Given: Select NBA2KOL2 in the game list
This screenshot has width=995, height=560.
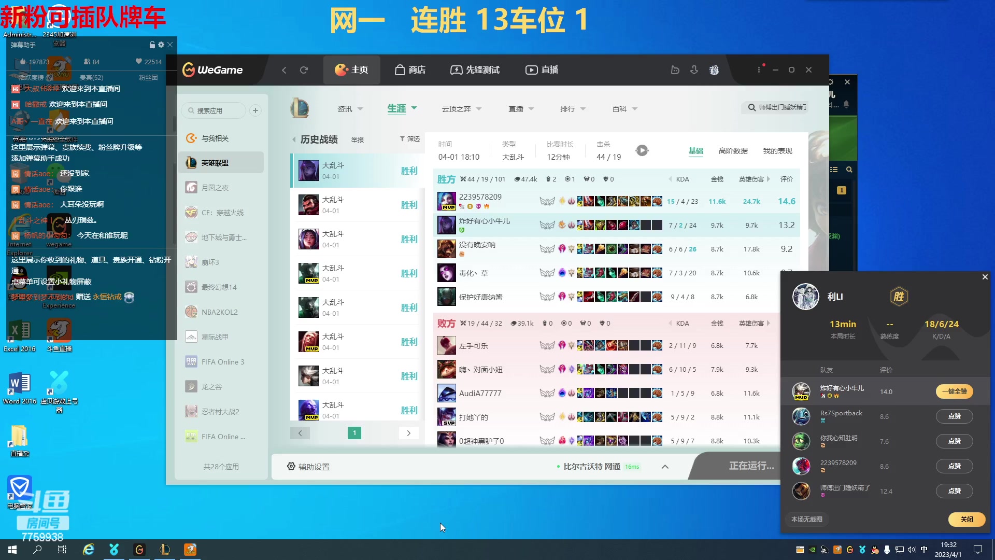Looking at the screenshot, I should coord(221,312).
